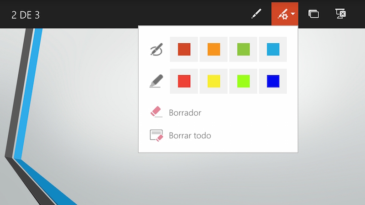Click the pink eraser icon beside Borrador

[156, 112]
